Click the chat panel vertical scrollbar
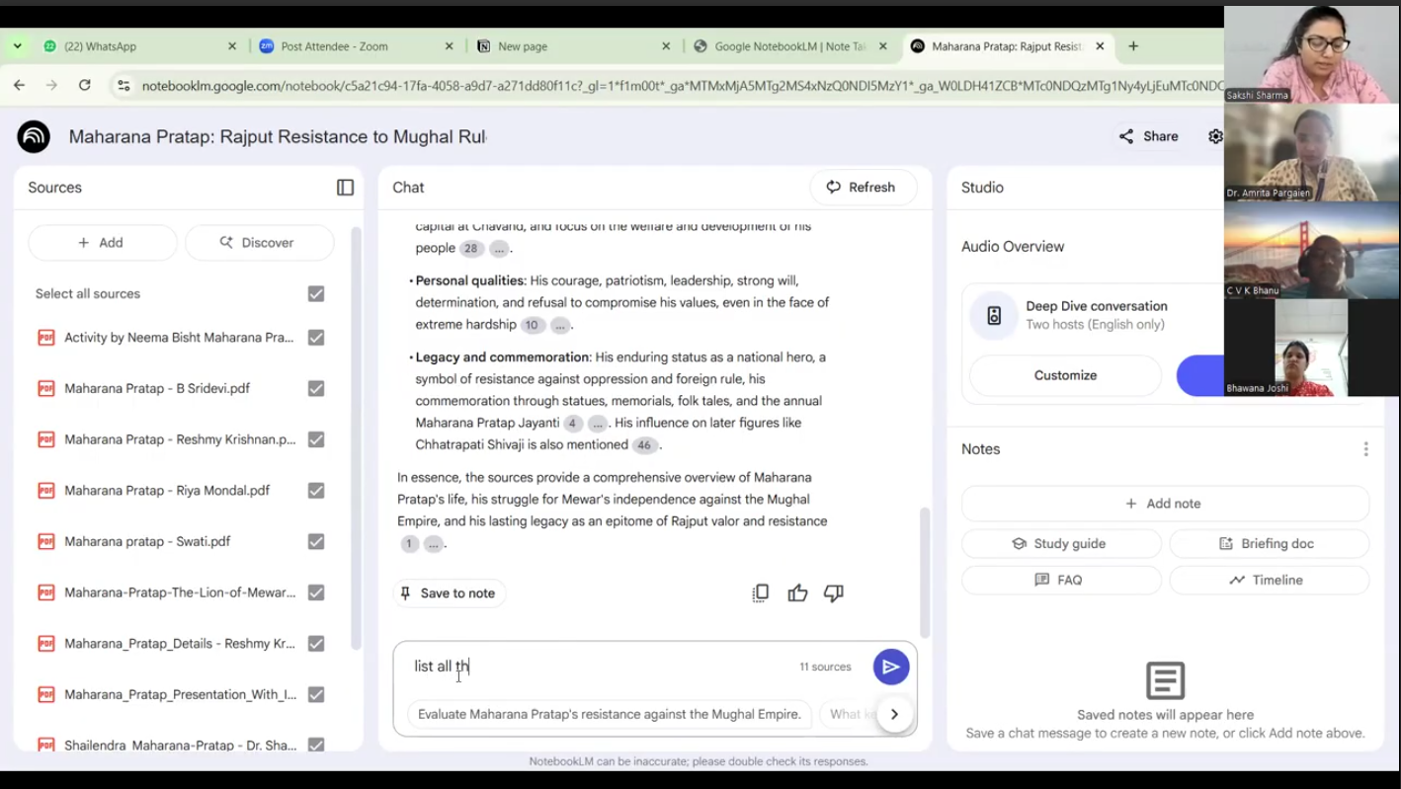1401x789 pixels. click(x=925, y=573)
